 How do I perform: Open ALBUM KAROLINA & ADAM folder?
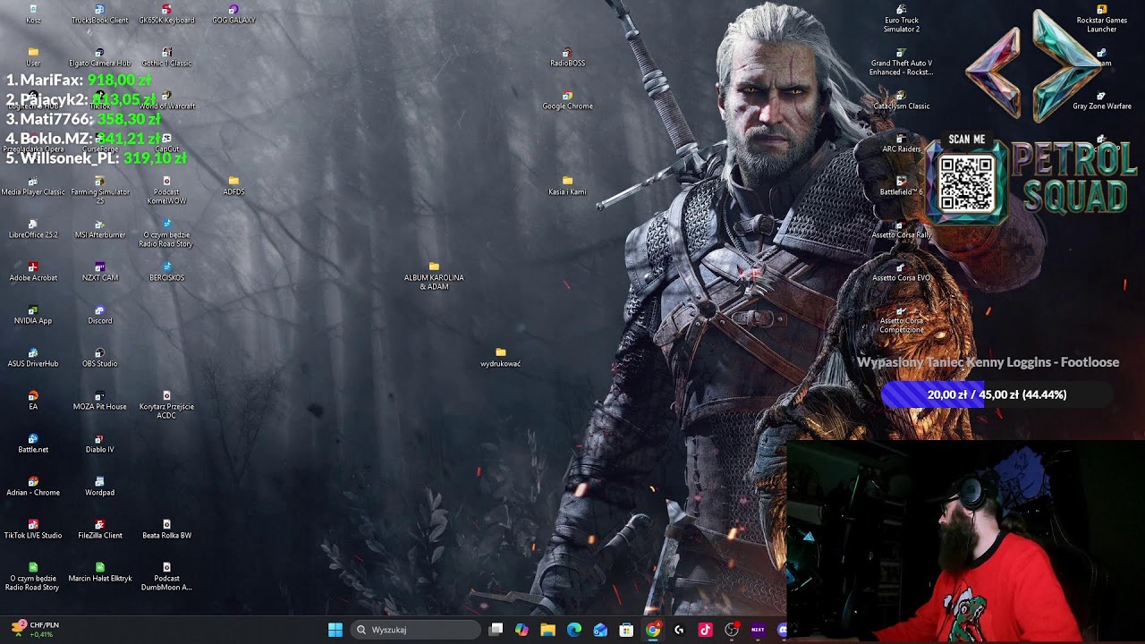tap(434, 275)
